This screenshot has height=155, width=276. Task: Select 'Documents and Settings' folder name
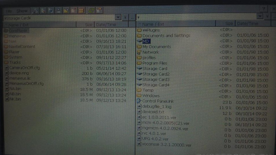[166, 36]
